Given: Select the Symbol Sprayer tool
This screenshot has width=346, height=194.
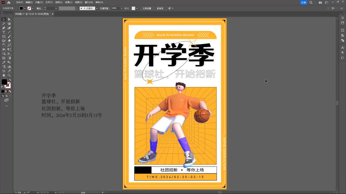Looking at the screenshot, I should pyautogui.click(x=4, y=67).
